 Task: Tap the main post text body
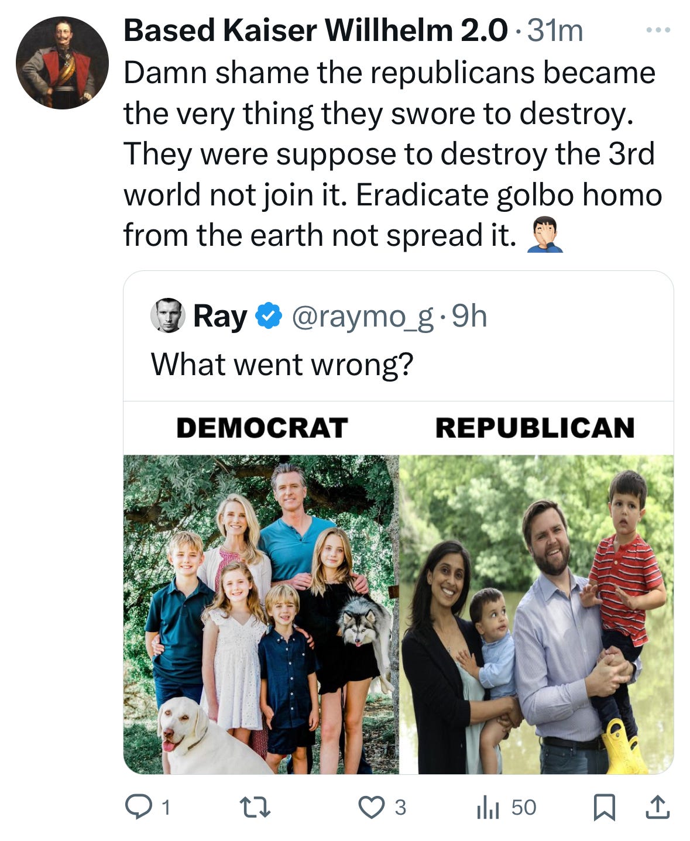coord(393,155)
